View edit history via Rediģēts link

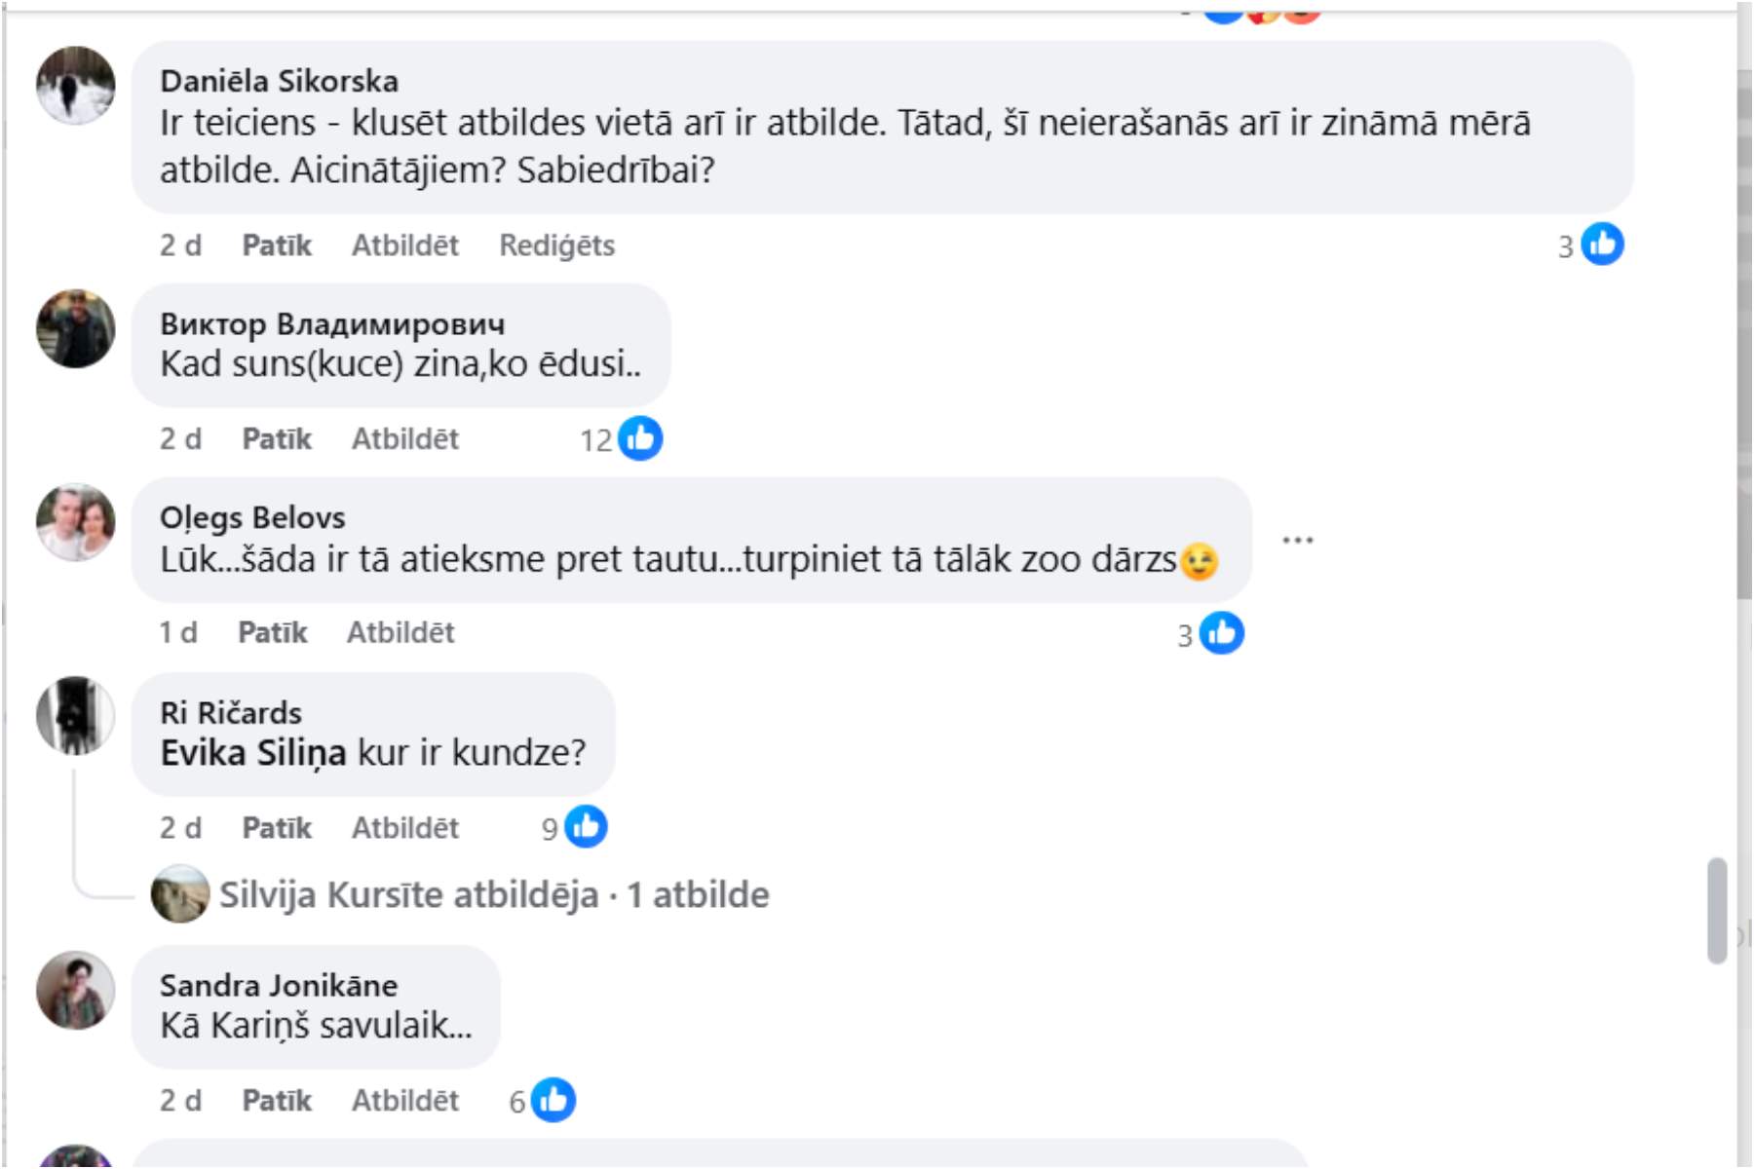tap(556, 245)
